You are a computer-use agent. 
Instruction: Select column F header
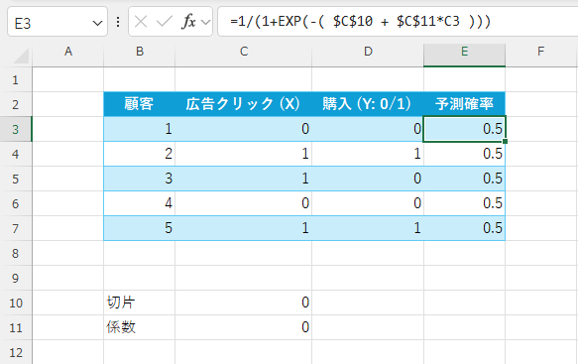[540, 52]
